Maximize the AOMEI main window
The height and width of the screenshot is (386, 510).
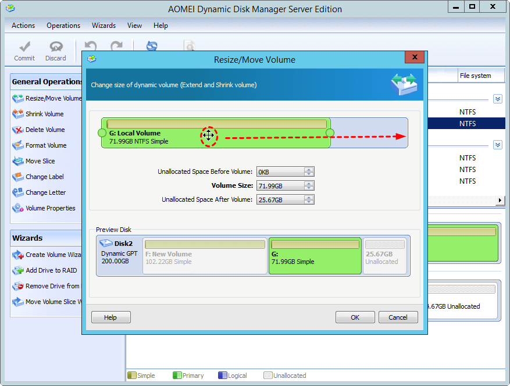[472, 6]
